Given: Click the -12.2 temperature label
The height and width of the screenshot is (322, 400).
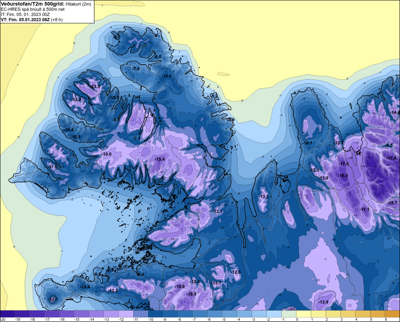Looking at the screenshot, I should [113, 290].
